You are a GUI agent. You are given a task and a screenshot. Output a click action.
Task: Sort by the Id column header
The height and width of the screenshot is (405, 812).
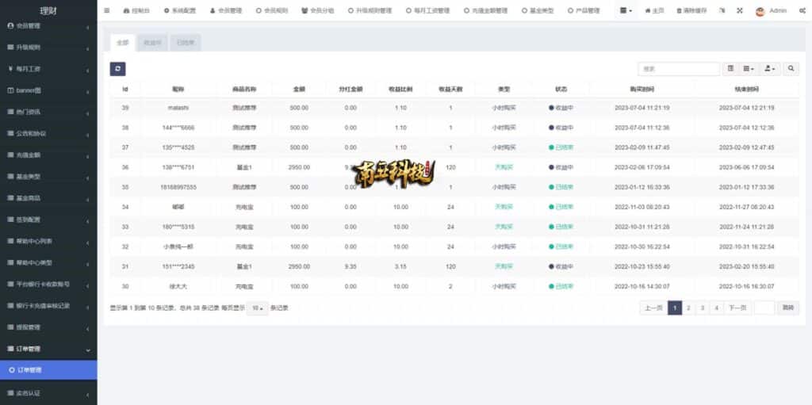coord(124,89)
